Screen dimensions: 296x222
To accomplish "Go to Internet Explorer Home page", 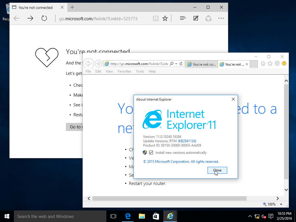I will click(x=263, y=64).
